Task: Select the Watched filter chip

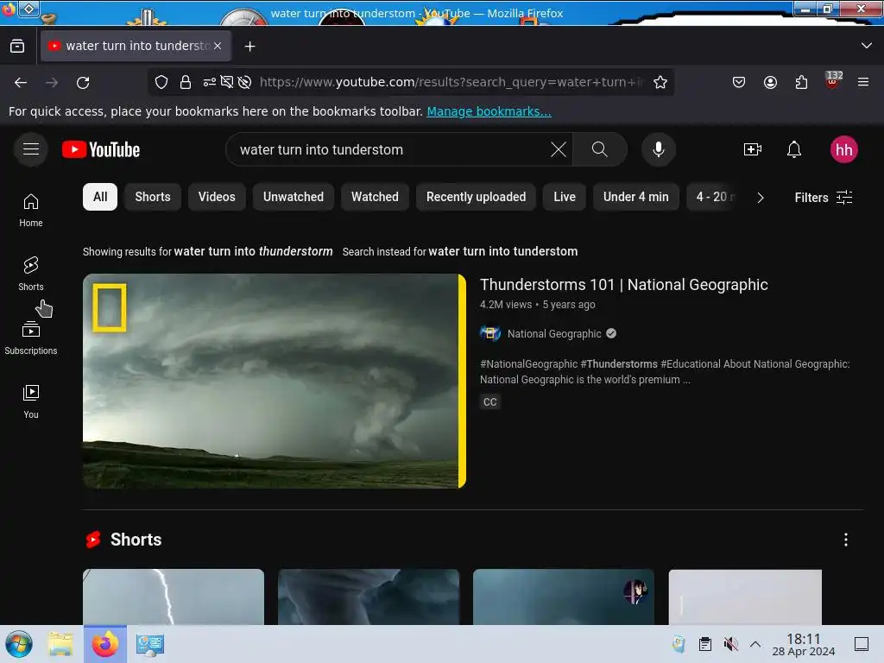Action: coord(375,197)
